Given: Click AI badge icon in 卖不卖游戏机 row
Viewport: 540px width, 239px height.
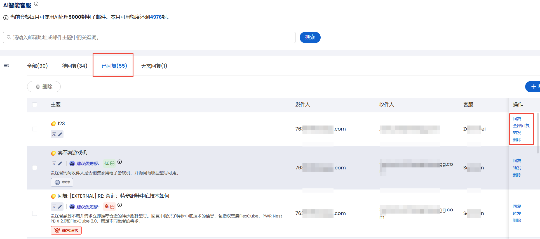Looking at the screenshot, I should point(72,164).
